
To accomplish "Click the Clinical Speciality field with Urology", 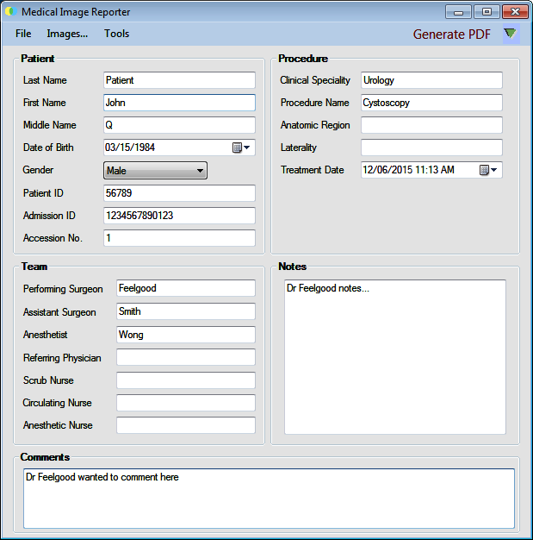I will (x=431, y=80).
